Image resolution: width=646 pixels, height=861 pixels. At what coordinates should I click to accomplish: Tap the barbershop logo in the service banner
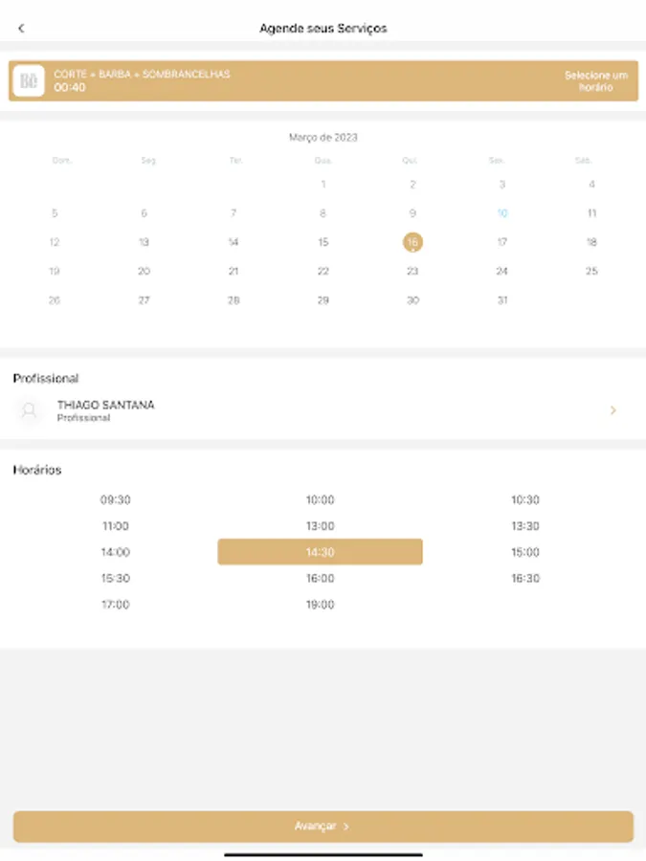click(x=29, y=80)
